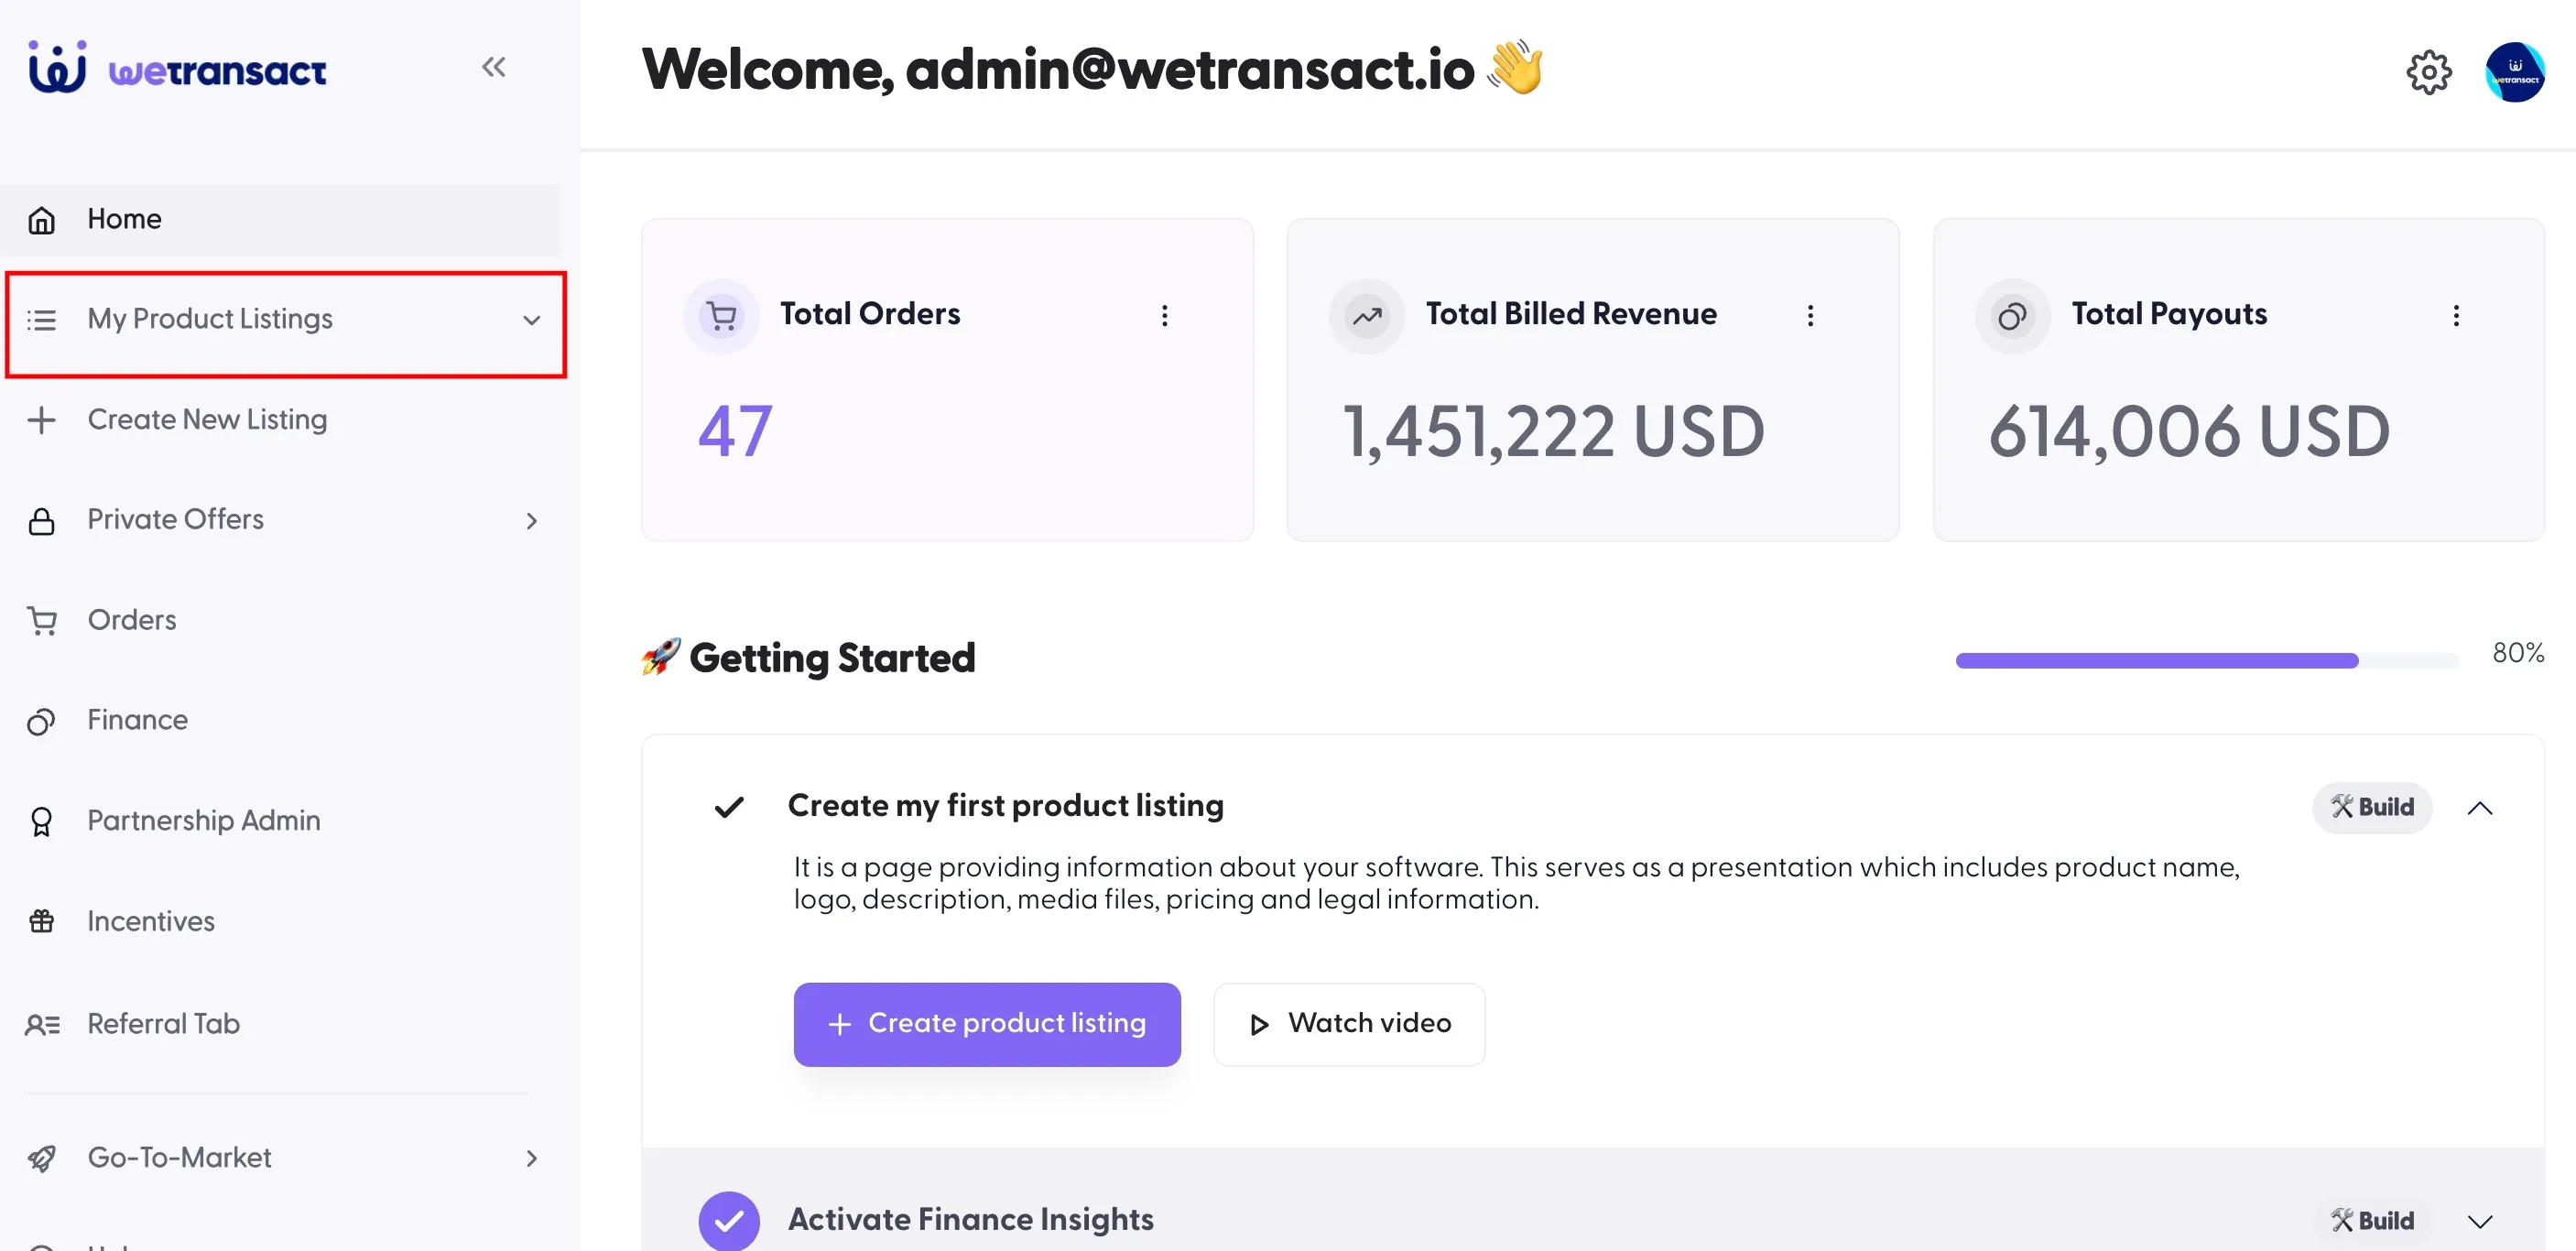2576x1251 pixels.
Task: Open the user profile avatar
Action: 2514,72
